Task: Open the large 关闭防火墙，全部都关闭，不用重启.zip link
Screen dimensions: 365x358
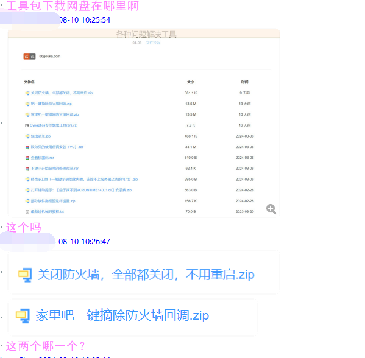Action: point(146,275)
